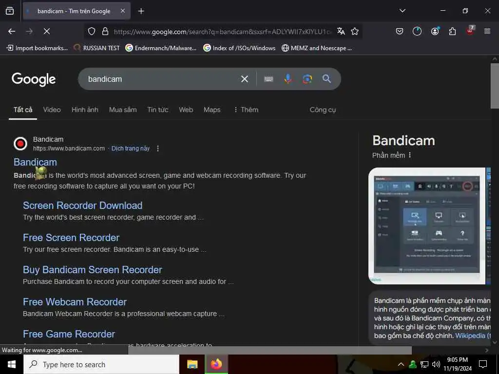Screen dimensions: 499x374
Task: Stop loading the page
Action: pyautogui.click(x=46, y=31)
